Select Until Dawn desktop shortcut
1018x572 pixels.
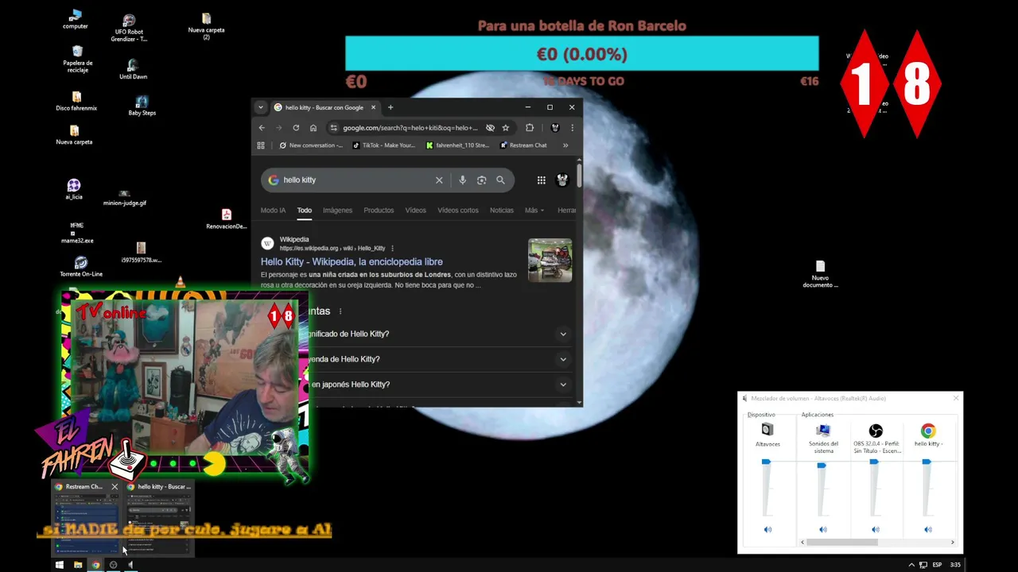pos(133,70)
